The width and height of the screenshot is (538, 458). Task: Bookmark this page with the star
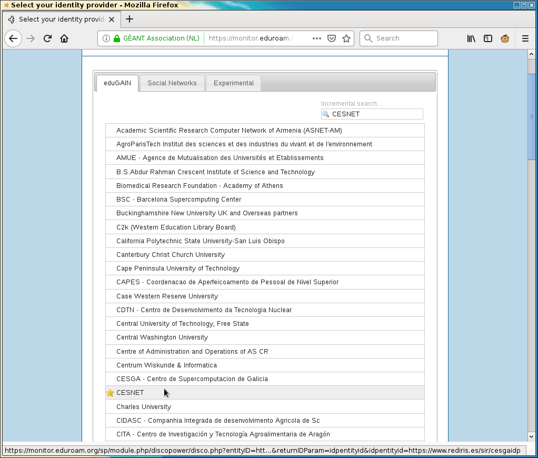click(x=346, y=38)
